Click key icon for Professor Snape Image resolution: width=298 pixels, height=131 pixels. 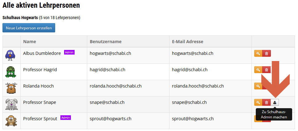click(258, 102)
